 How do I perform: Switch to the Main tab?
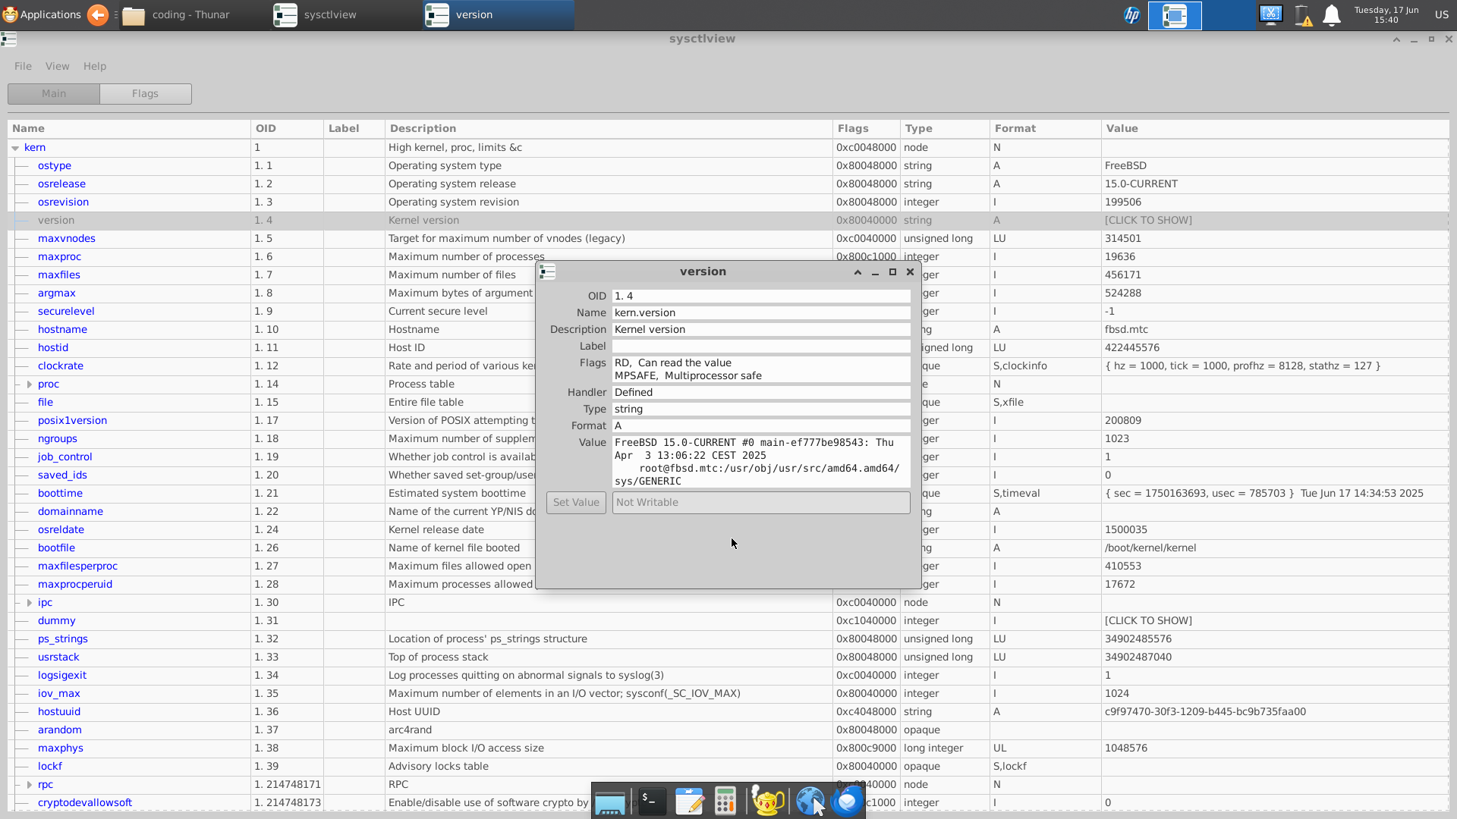pyautogui.click(x=54, y=93)
